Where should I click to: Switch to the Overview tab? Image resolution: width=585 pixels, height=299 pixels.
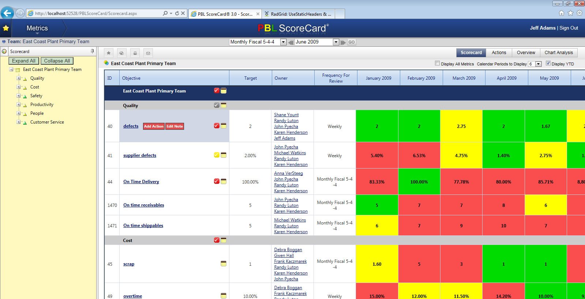click(526, 53)
